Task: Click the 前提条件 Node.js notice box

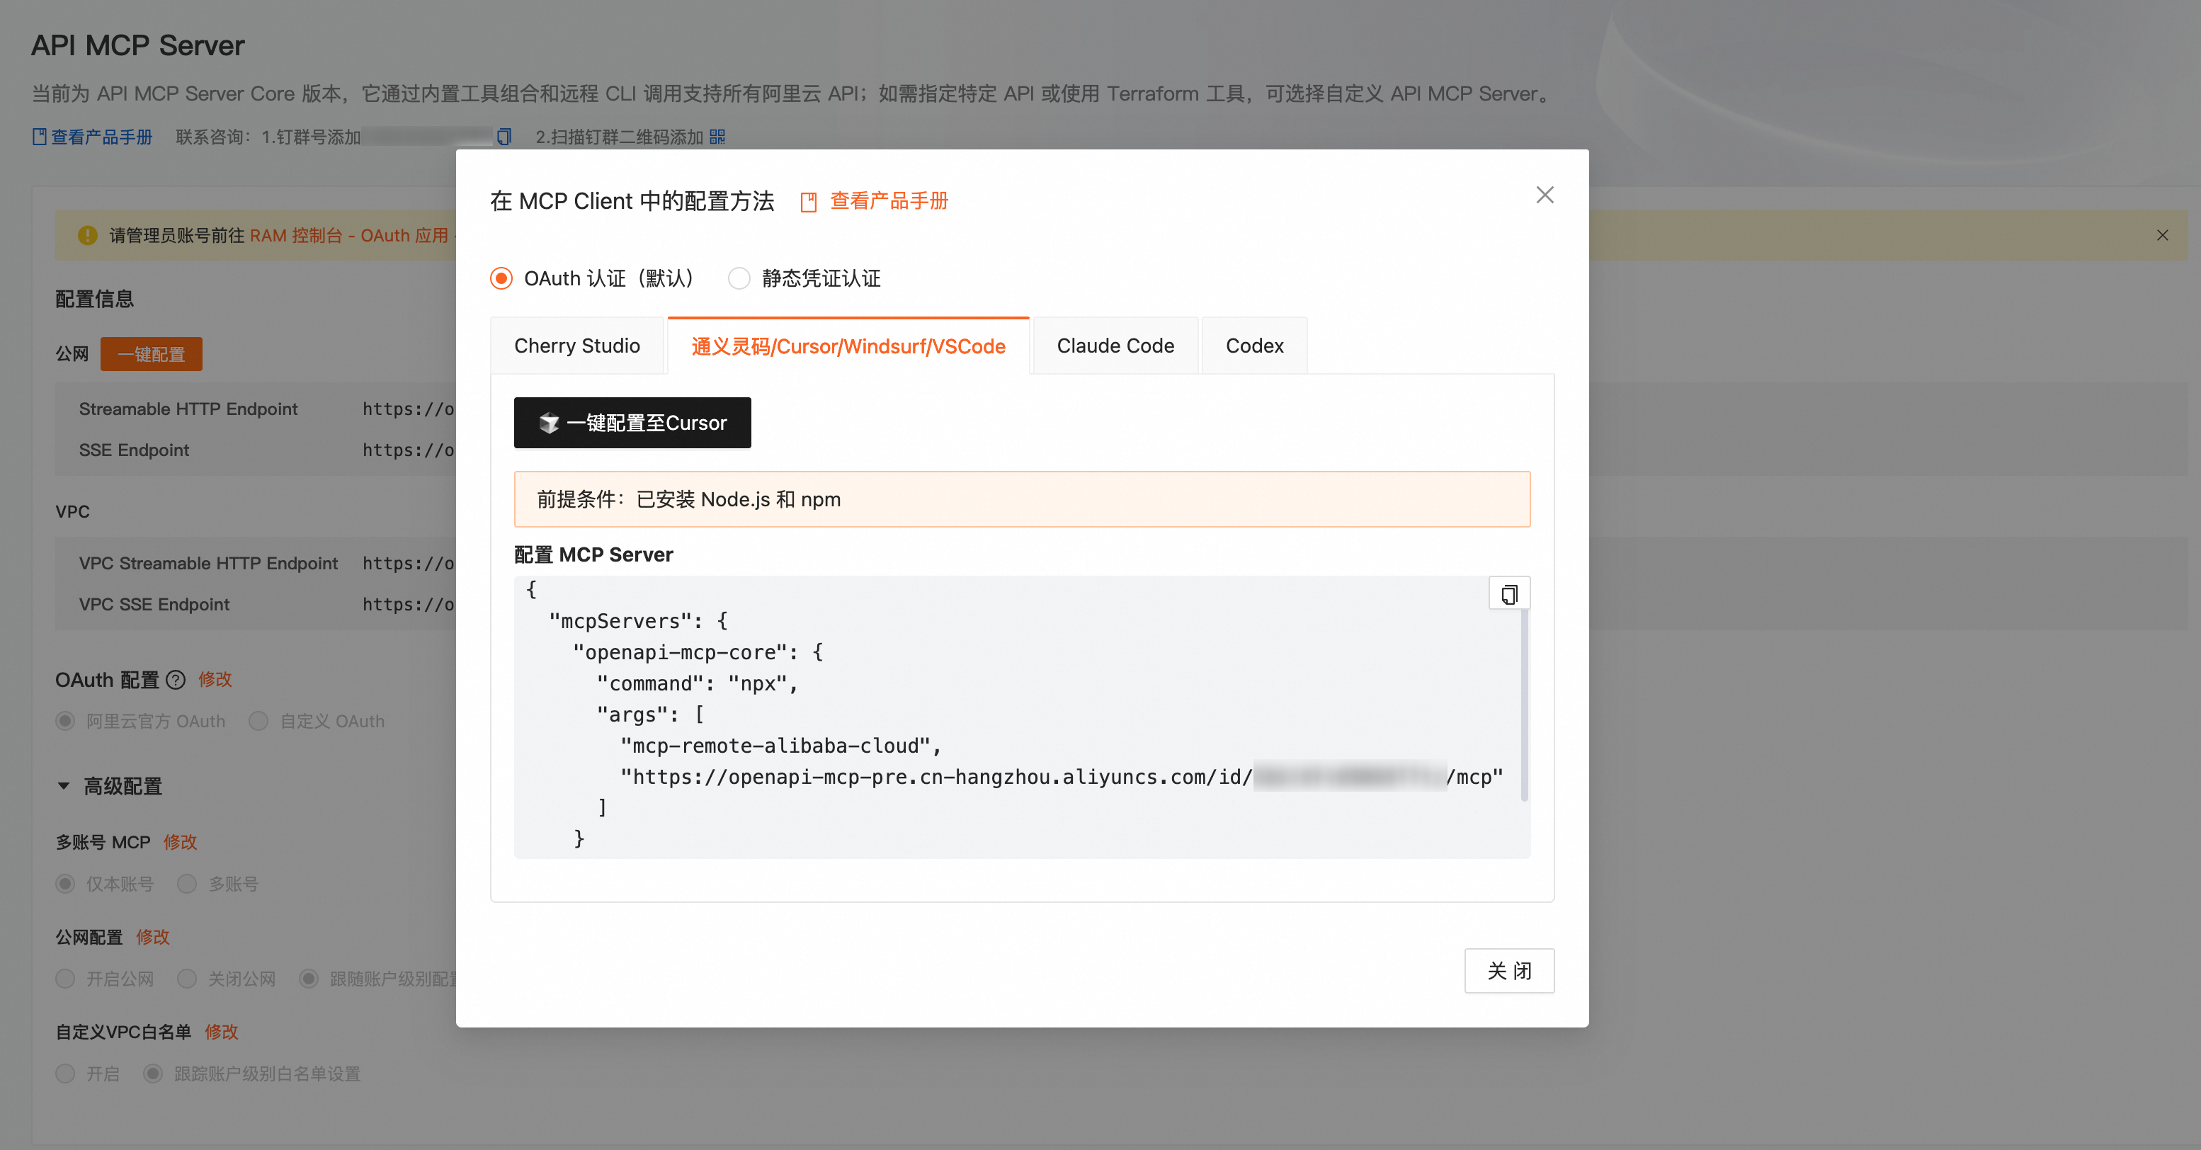Action: point(1022,499)
